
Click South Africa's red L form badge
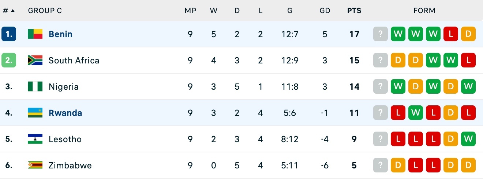[x=468, y=61]
